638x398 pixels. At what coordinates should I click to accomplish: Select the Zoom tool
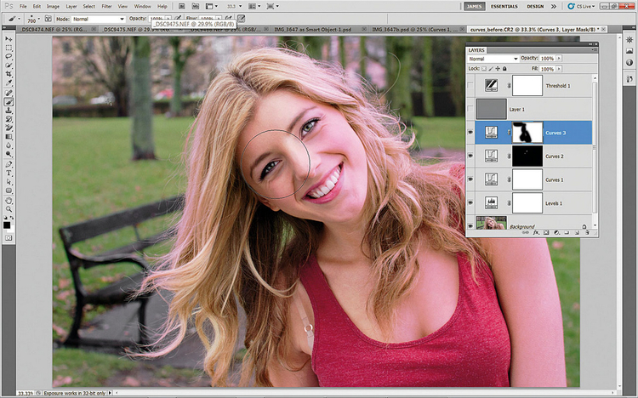pyautogui.click(x=9, y=209)
